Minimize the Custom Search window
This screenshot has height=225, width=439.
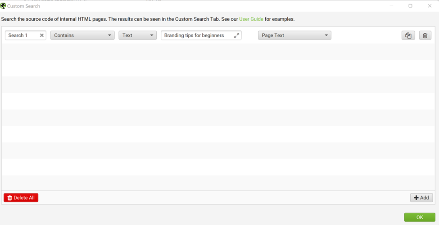point(391,6)
